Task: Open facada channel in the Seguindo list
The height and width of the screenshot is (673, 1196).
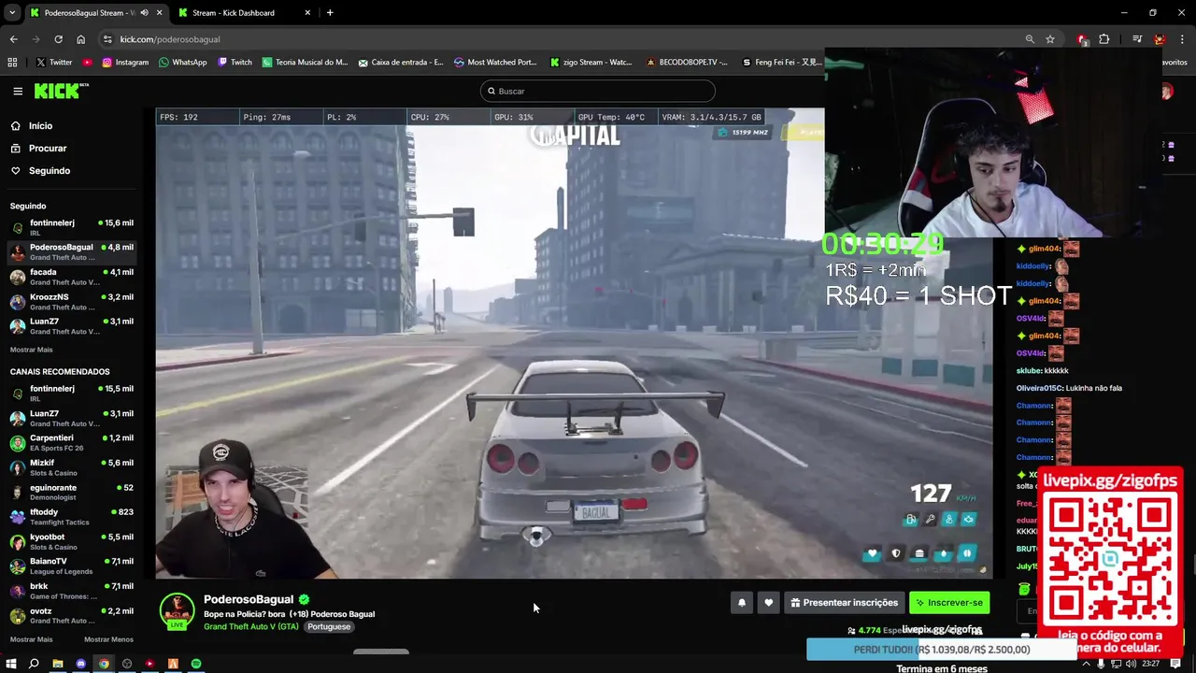Action: 72,277
